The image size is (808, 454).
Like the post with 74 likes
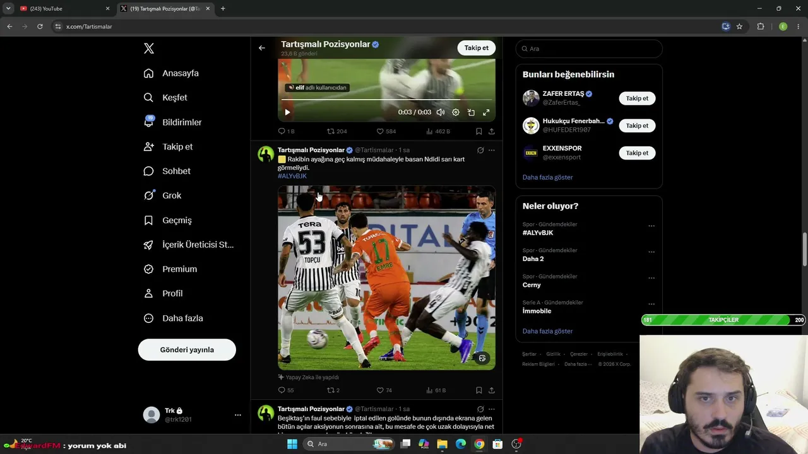coord(384,390)
